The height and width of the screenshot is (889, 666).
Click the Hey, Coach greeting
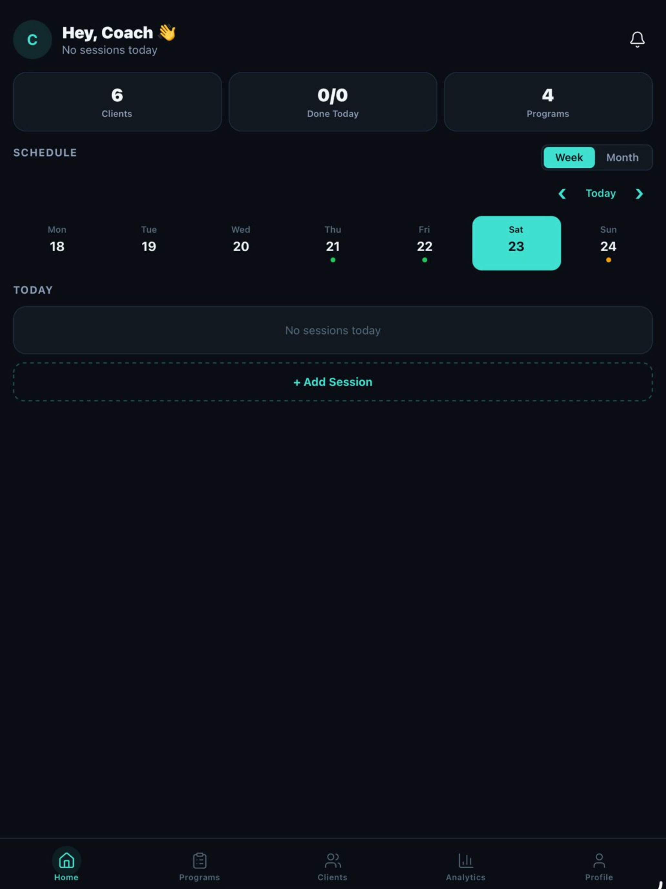click(x=119, y=33)
